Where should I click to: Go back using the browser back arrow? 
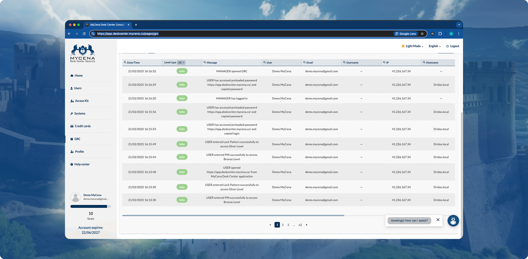click(69, 34)
